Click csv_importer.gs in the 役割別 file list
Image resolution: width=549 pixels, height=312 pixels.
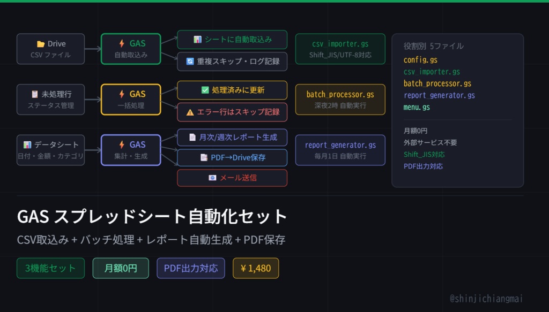(x=432, y=72)
